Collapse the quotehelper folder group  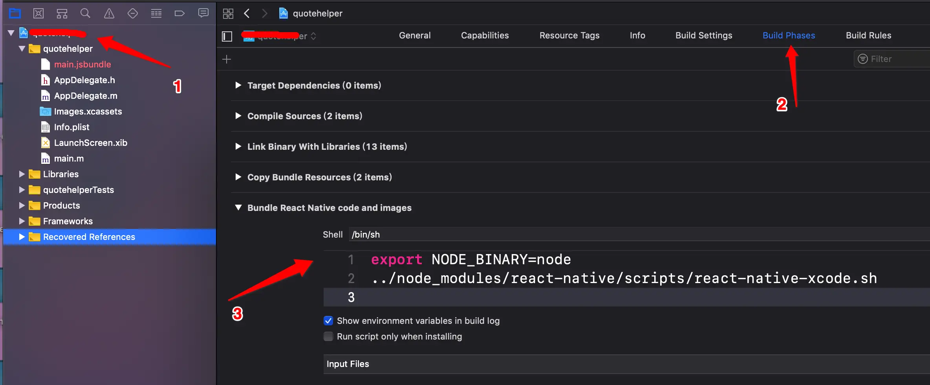coord(22,49)
